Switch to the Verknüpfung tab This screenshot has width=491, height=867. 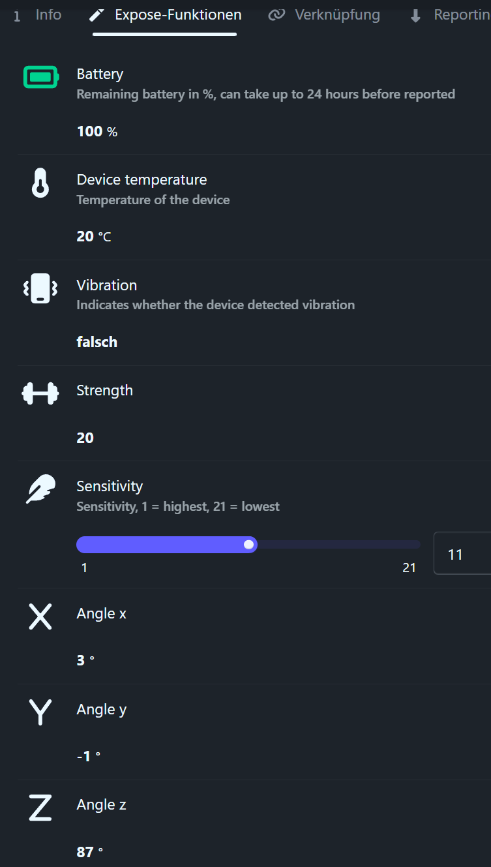336,15
